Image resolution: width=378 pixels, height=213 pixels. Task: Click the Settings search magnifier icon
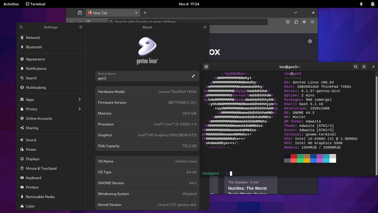21,27
